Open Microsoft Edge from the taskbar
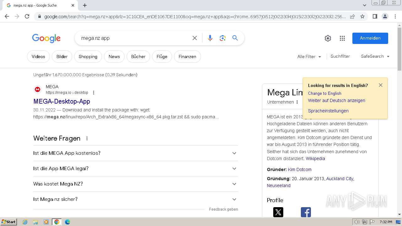The image size is (402, 226). pos(67,222)
